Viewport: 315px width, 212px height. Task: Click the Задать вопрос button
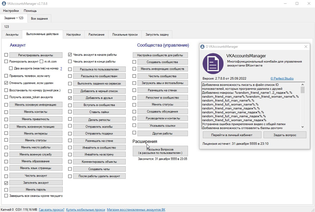tap(285, 135)
